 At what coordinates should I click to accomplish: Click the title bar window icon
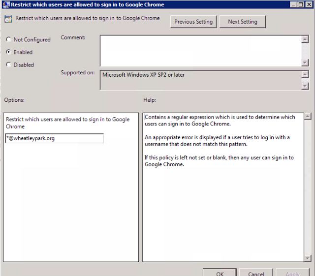tap(6, 4)
